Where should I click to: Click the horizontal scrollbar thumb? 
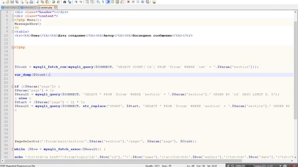123,161
